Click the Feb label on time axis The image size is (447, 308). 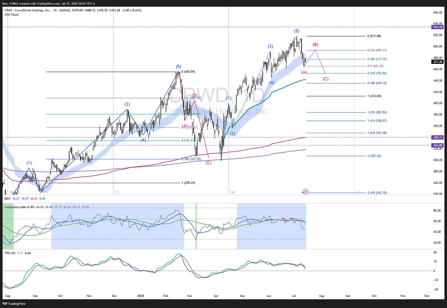[166, 296]
